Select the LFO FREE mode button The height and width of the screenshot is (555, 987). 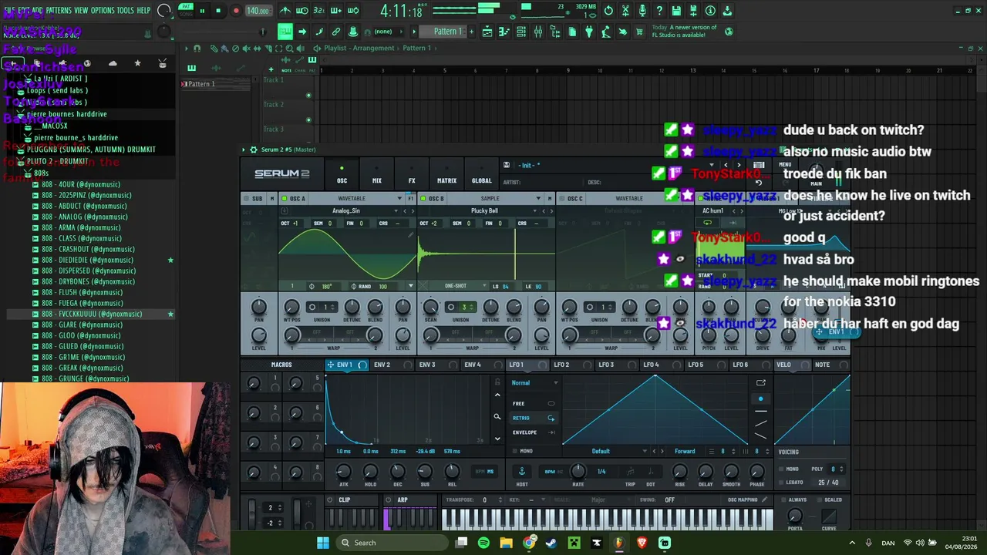(x=534, y=403)
